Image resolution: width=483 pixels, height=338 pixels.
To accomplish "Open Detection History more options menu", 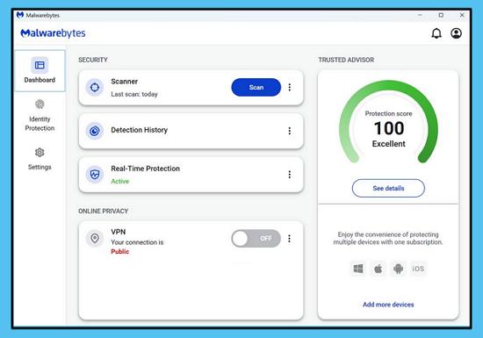I will pos(290,131).
